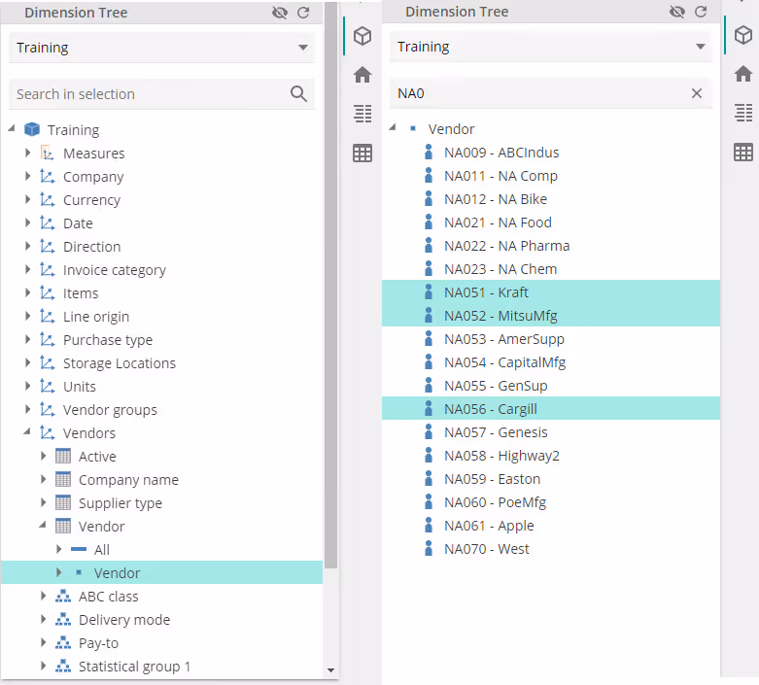
Task: Select the Supplier type tree item
Action: click(x=120, y=503)
